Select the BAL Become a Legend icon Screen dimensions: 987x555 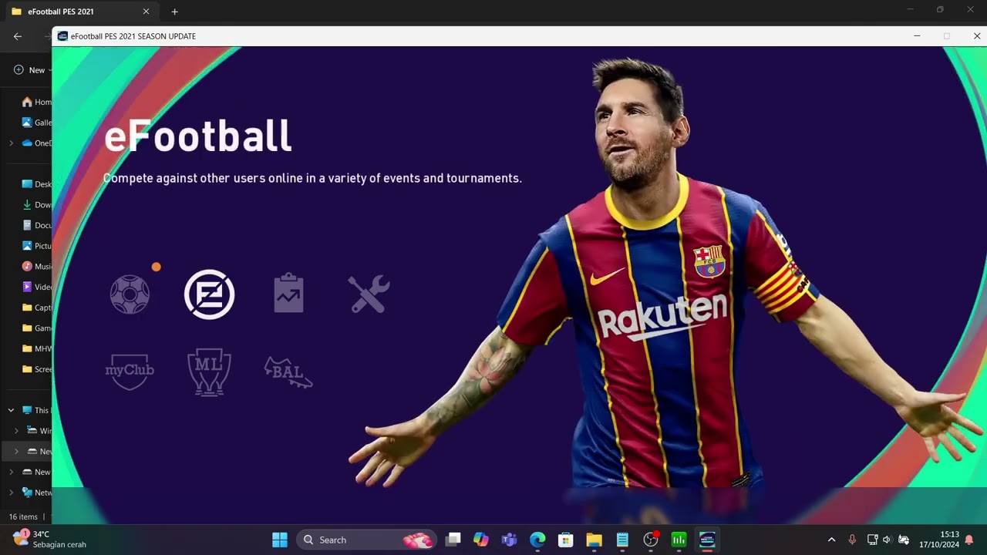point(288,372)
